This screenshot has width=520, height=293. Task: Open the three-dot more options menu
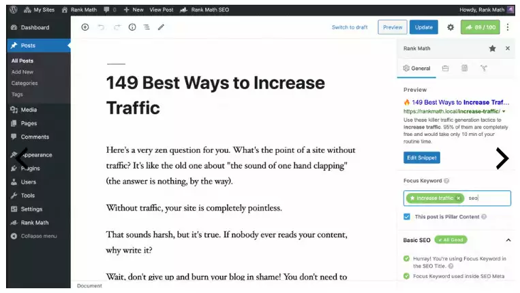(508, 27)
